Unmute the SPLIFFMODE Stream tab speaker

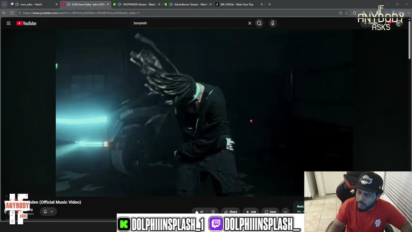pyautogui.click(x=119, y=5)
